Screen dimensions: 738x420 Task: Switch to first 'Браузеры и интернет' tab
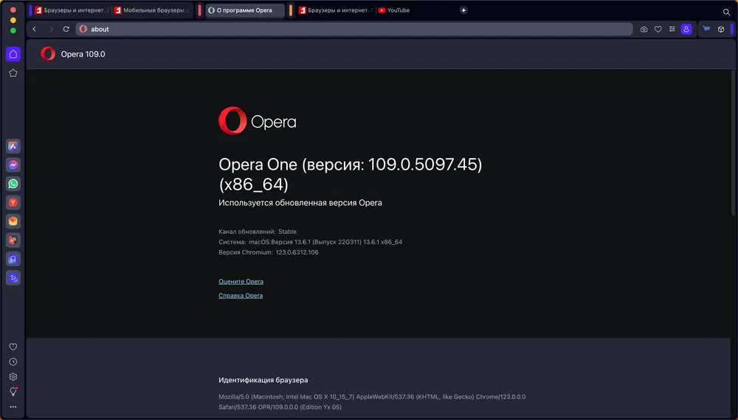(72, 10)
